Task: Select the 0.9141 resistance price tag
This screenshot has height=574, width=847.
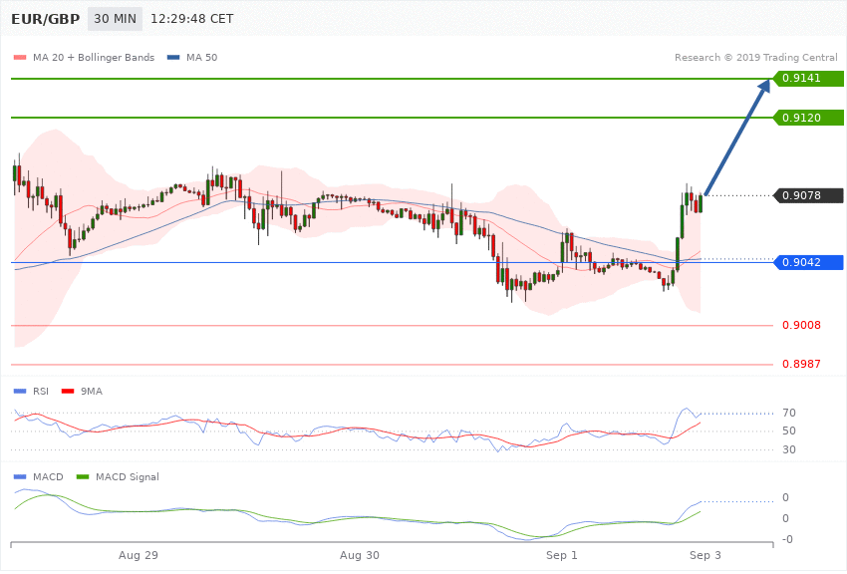Action: [808, 79]
